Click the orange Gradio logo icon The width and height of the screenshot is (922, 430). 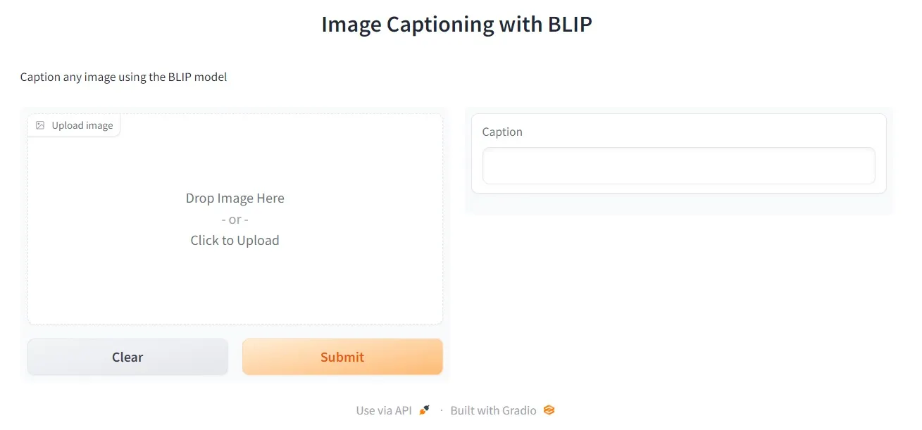click(x=549, y=410)
